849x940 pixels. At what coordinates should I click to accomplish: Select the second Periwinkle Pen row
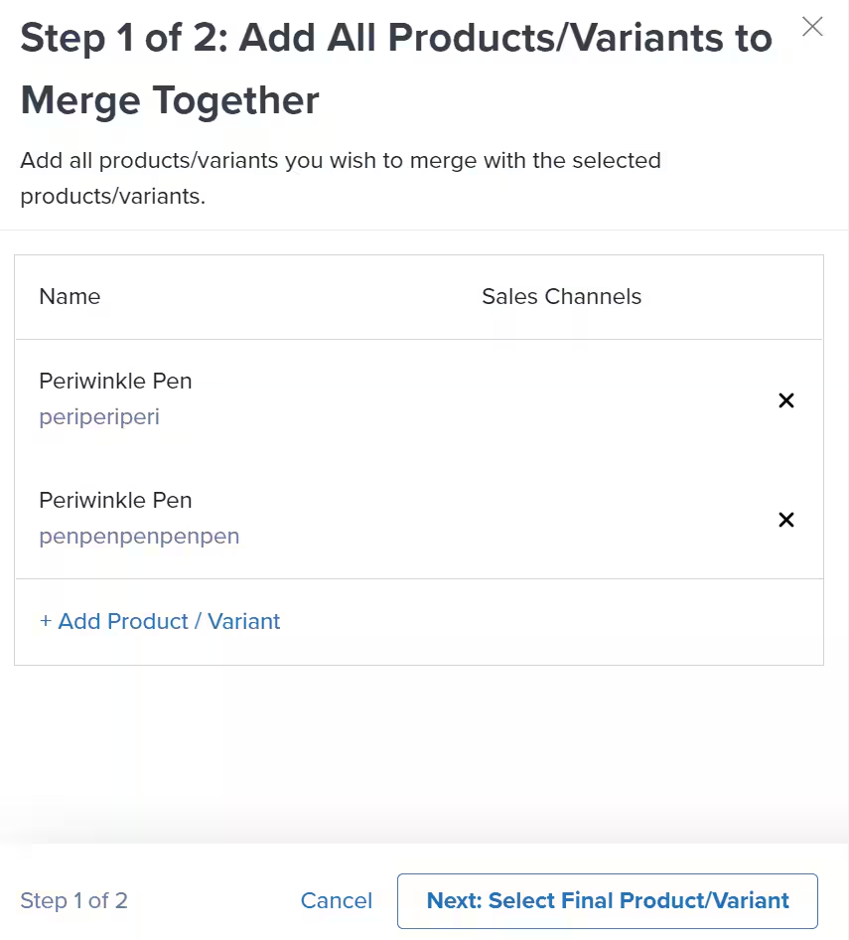pos(115,500)
